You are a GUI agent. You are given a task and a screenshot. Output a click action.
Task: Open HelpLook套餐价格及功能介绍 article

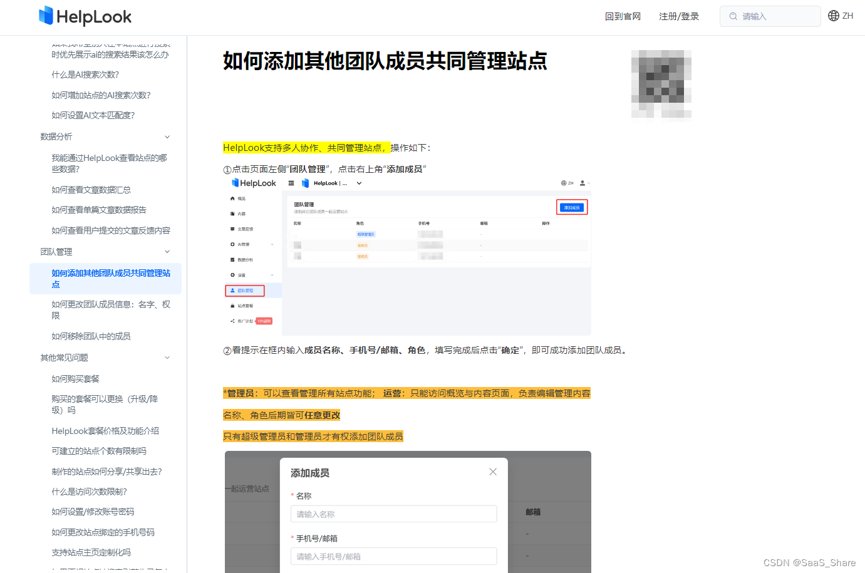coord(105,431)
